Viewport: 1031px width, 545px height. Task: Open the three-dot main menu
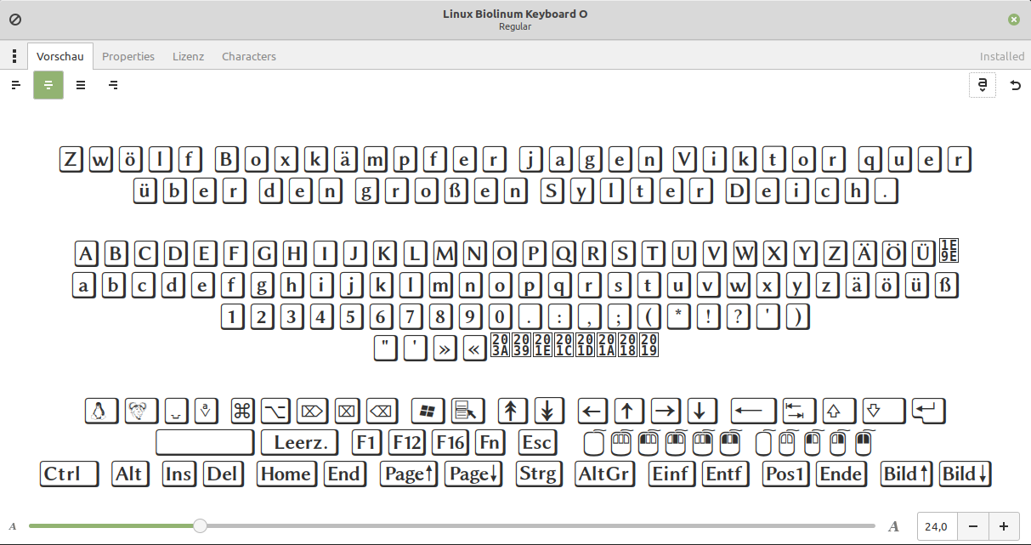coord(14,55)
